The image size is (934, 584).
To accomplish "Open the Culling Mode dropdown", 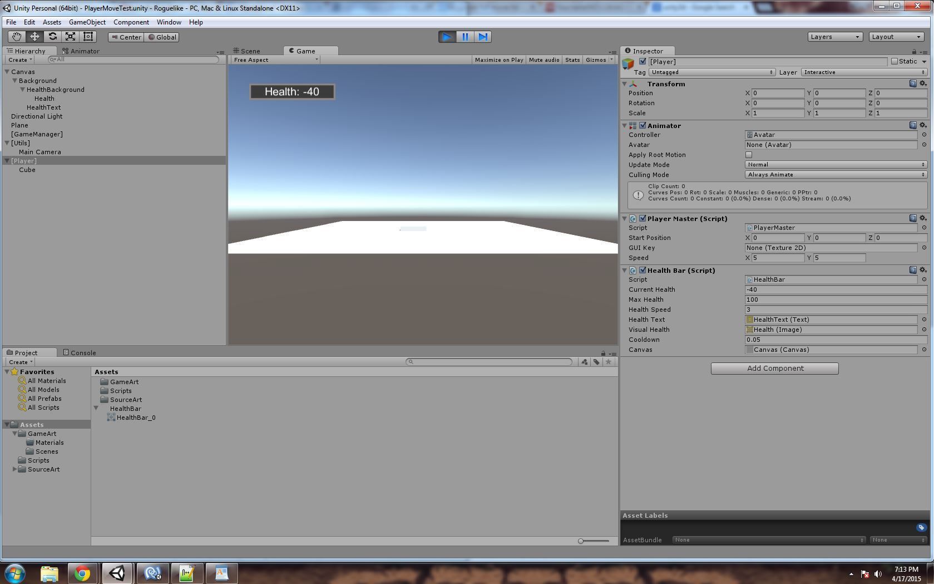I will (836, 175).
